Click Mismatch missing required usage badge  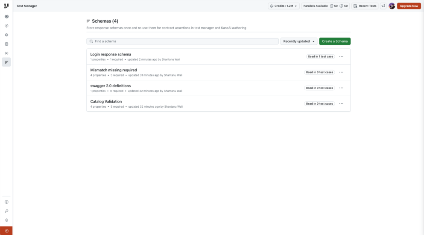click(319, 72)
